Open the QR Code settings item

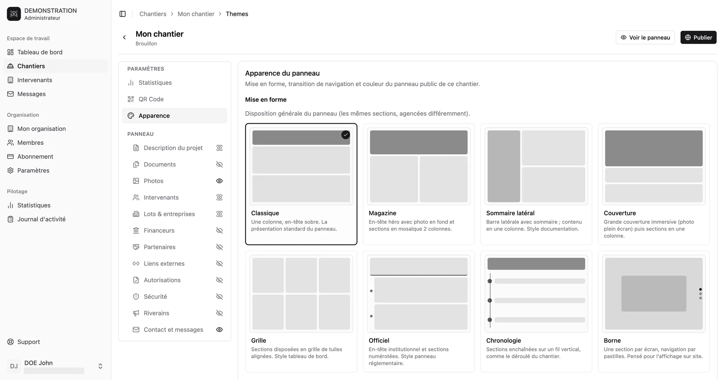(175, 99)
